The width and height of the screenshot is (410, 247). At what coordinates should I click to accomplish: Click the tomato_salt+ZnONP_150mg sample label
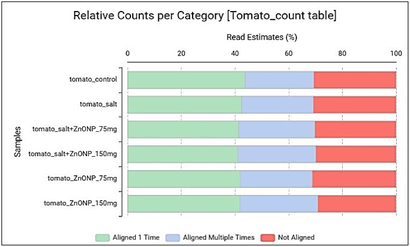coord(72,154)
